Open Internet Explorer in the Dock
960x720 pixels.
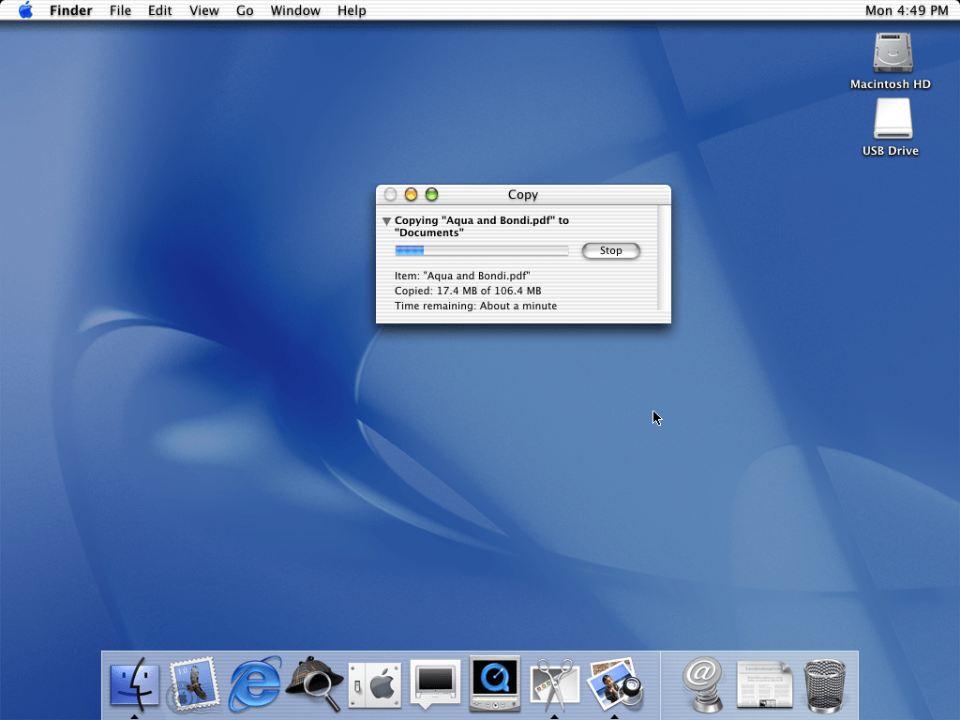pos(255,684)
